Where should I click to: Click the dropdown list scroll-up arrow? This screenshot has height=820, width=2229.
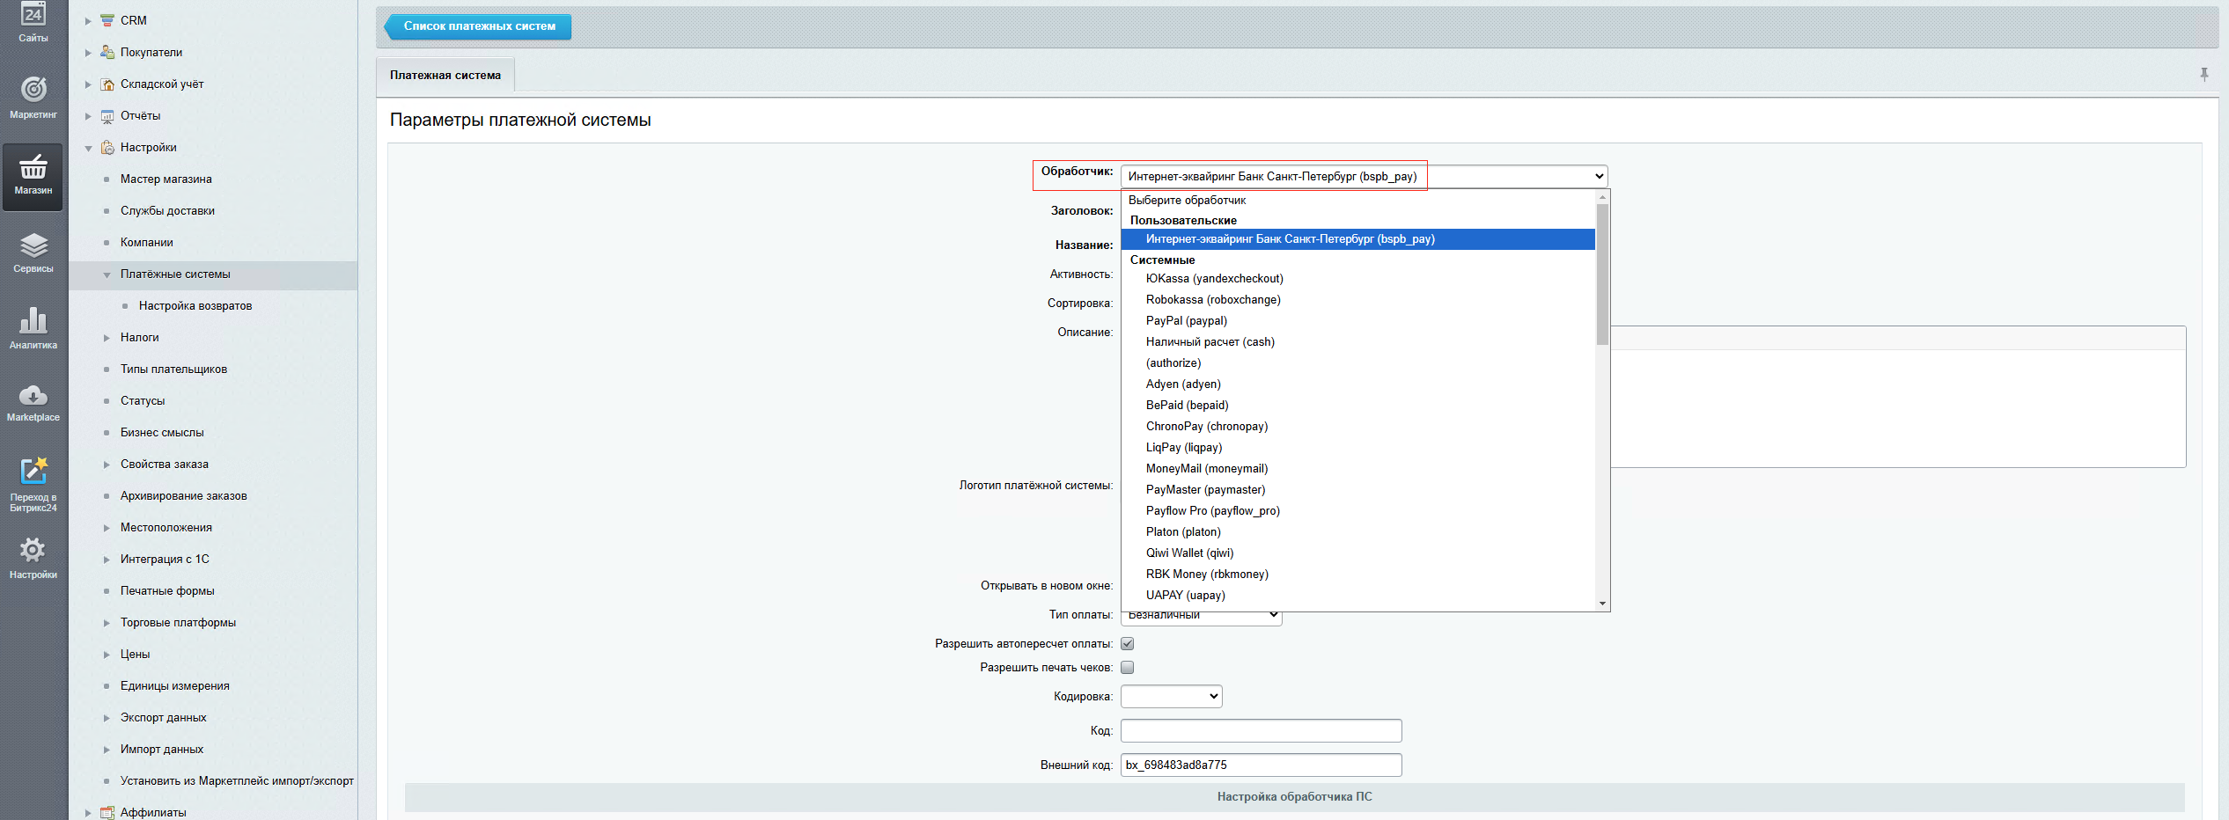click(1602, 197)
